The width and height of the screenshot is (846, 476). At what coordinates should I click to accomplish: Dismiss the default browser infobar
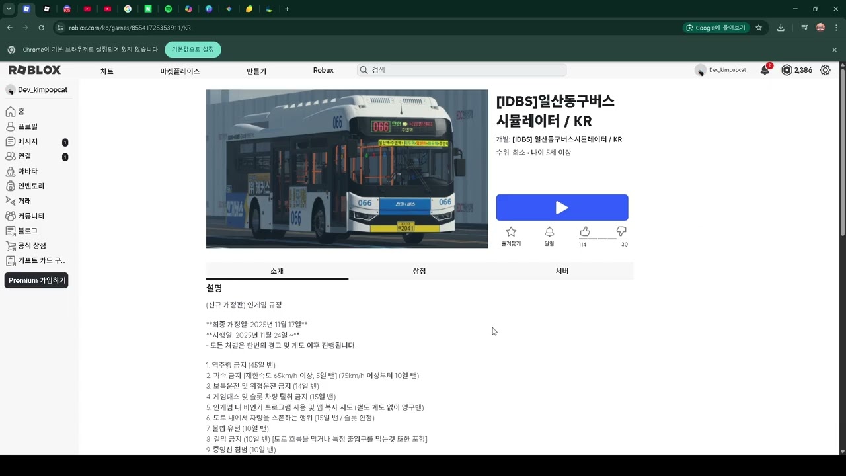pyautogui.click(x=834, y=50)
